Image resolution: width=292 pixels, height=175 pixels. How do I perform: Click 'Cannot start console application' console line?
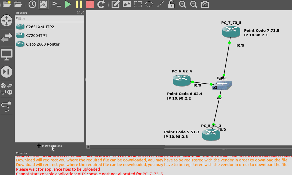[x=89, y=174]
